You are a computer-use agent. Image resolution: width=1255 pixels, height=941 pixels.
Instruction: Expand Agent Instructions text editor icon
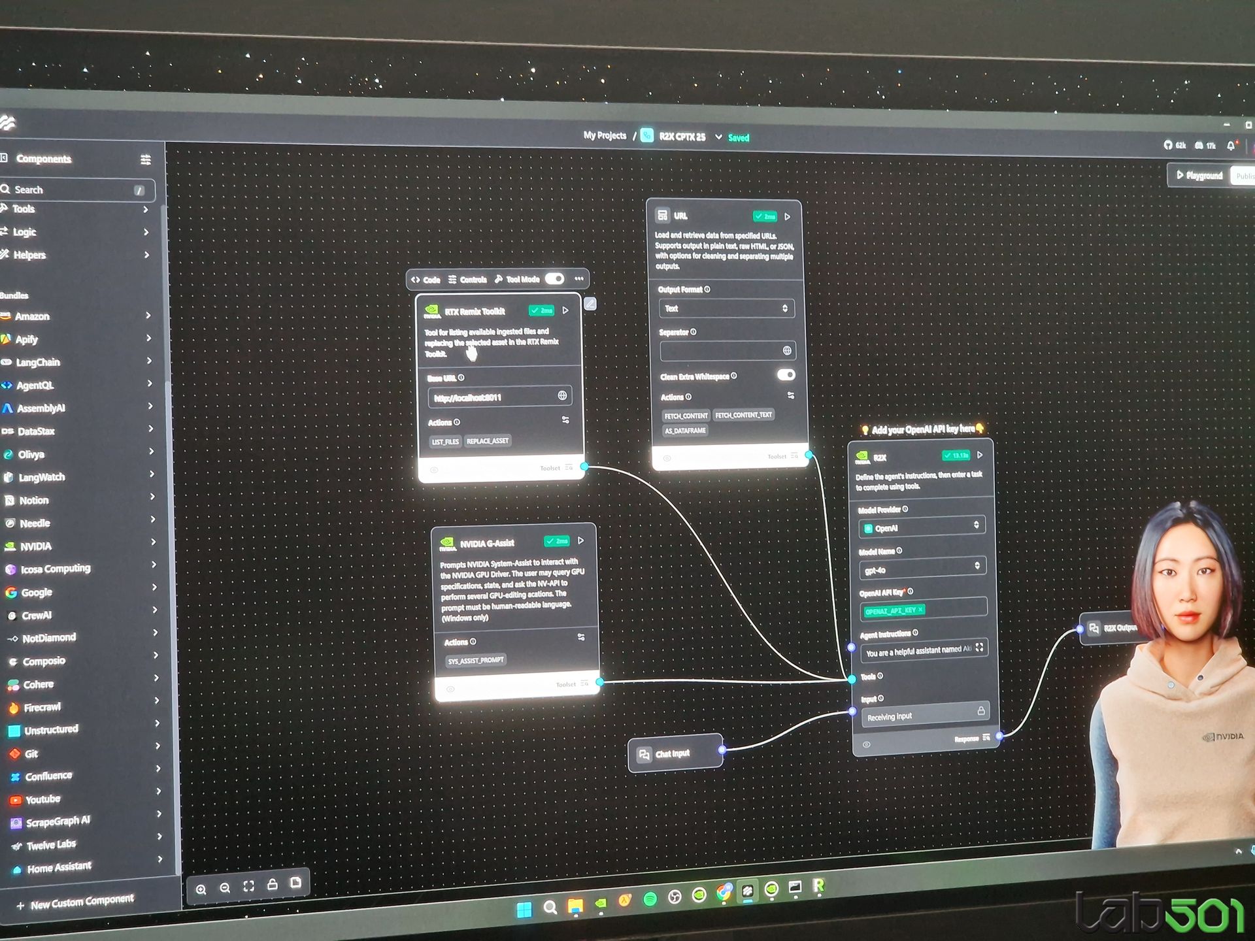(979, 648)
